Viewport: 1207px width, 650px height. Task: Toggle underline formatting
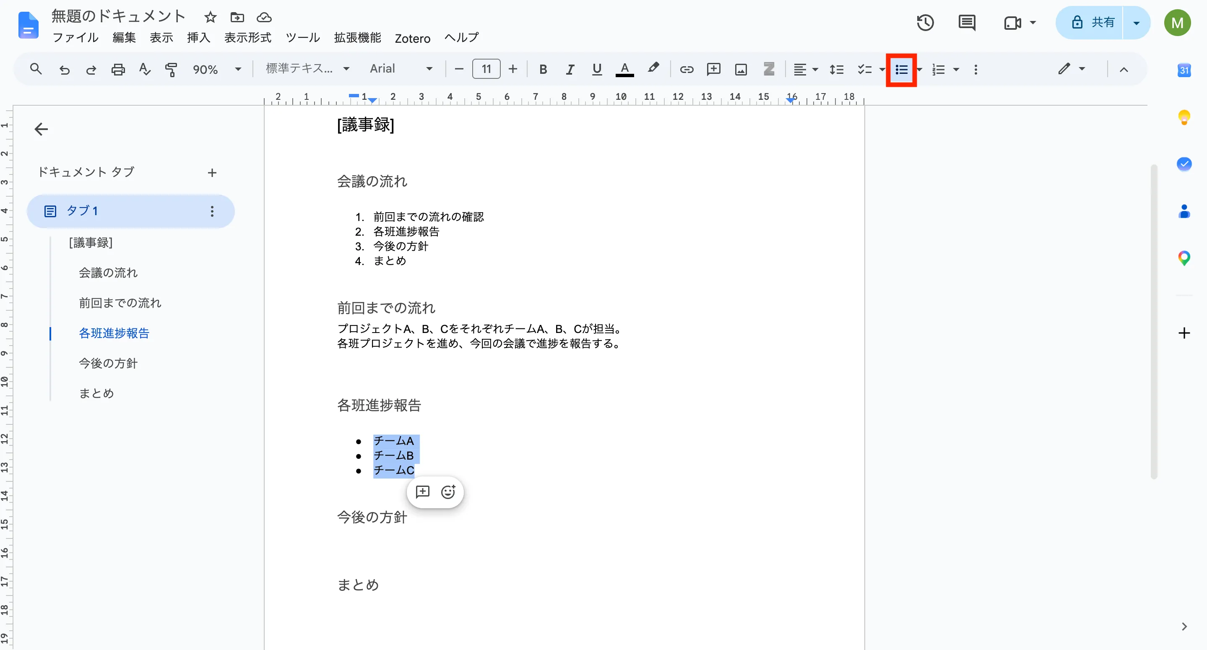[596, 70]
